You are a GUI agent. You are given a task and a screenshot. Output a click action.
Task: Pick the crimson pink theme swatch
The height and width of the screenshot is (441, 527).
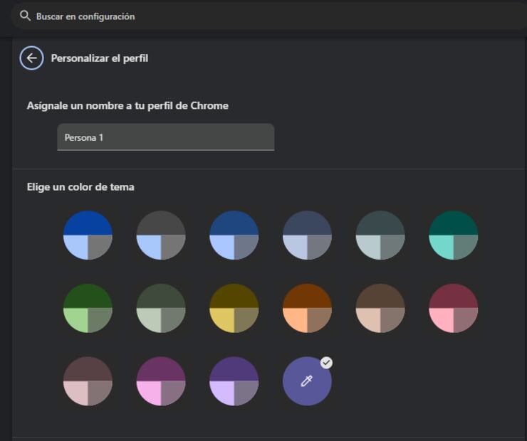(453, 308)
